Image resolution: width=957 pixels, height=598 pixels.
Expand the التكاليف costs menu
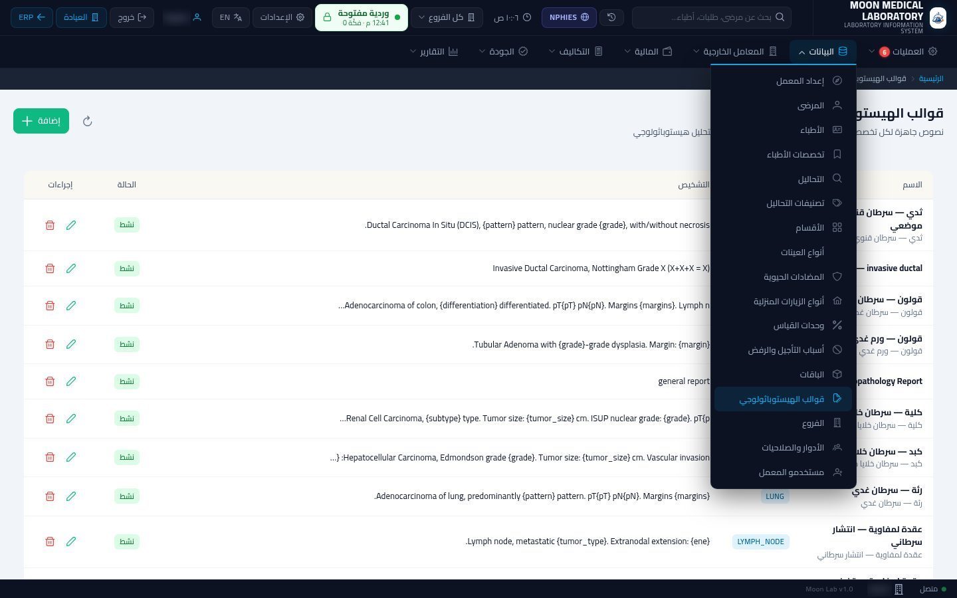coord(576,52)
